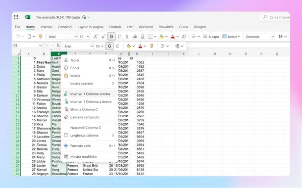Choose Cancella contenuto

click(90, 117)
